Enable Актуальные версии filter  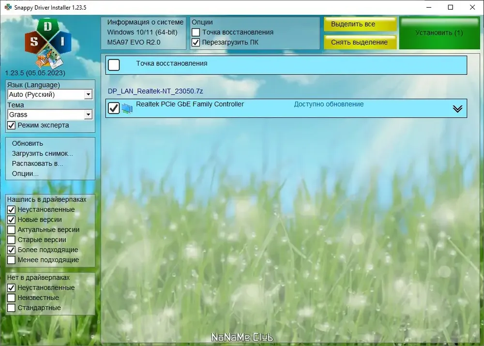click(12, 230)
